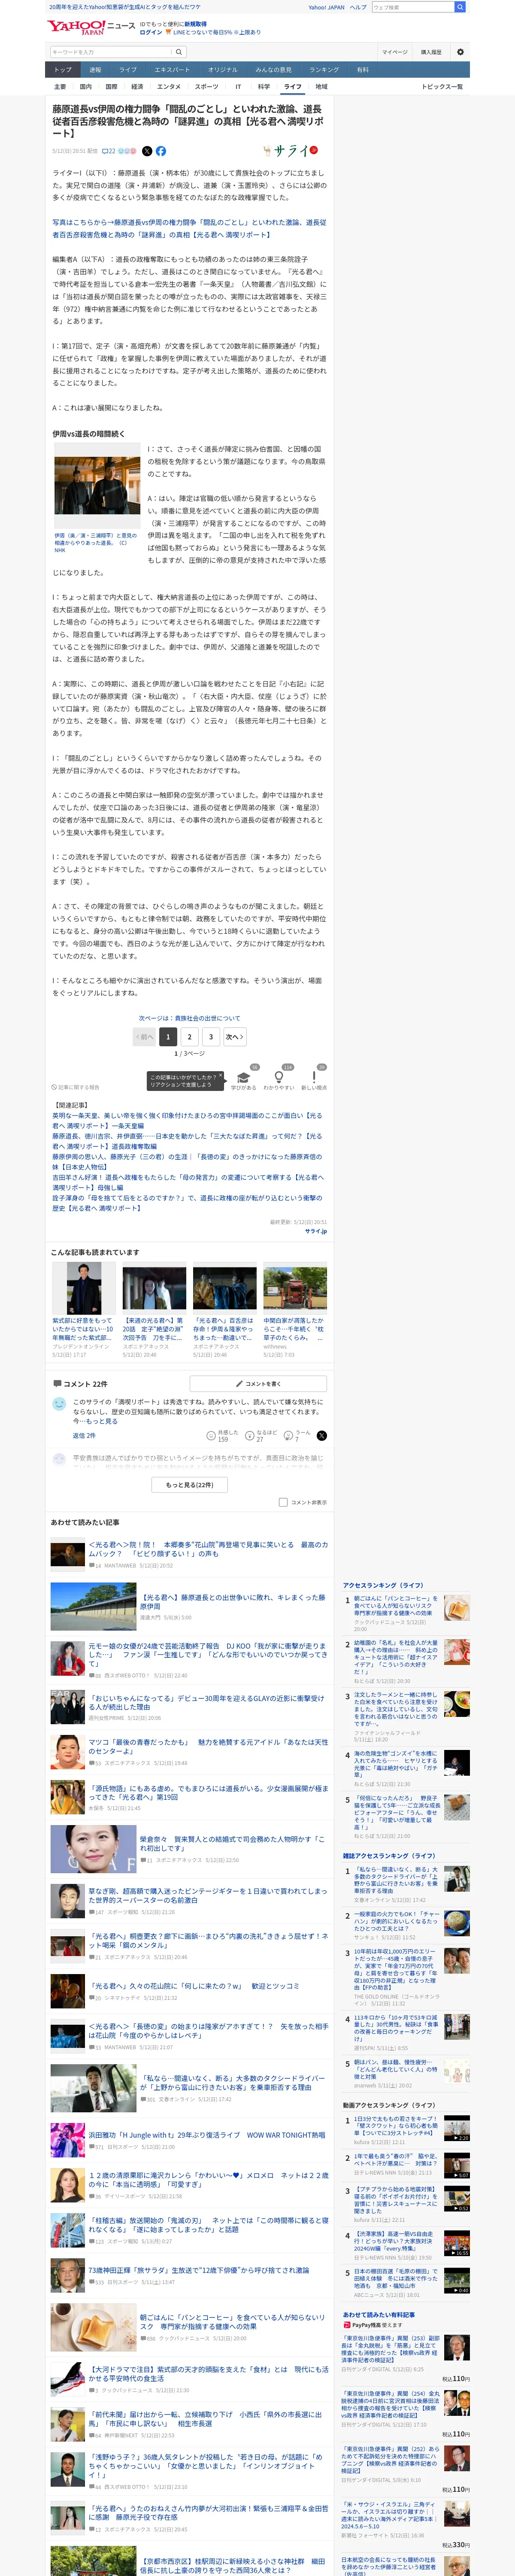Share article on X (Twitter)
This screenshot has height=2576, width=515.
pos(147,151)
